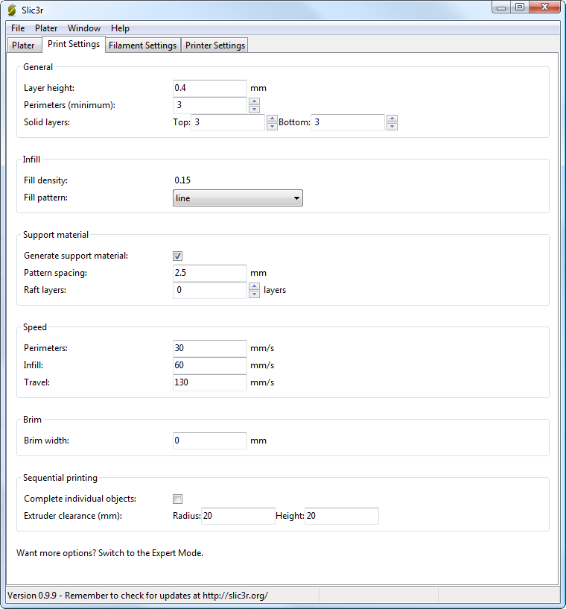This screenshot has height=609, width=566.
Task: Increase Top solid layers with up arrow
Action: [x=273, y=119]
